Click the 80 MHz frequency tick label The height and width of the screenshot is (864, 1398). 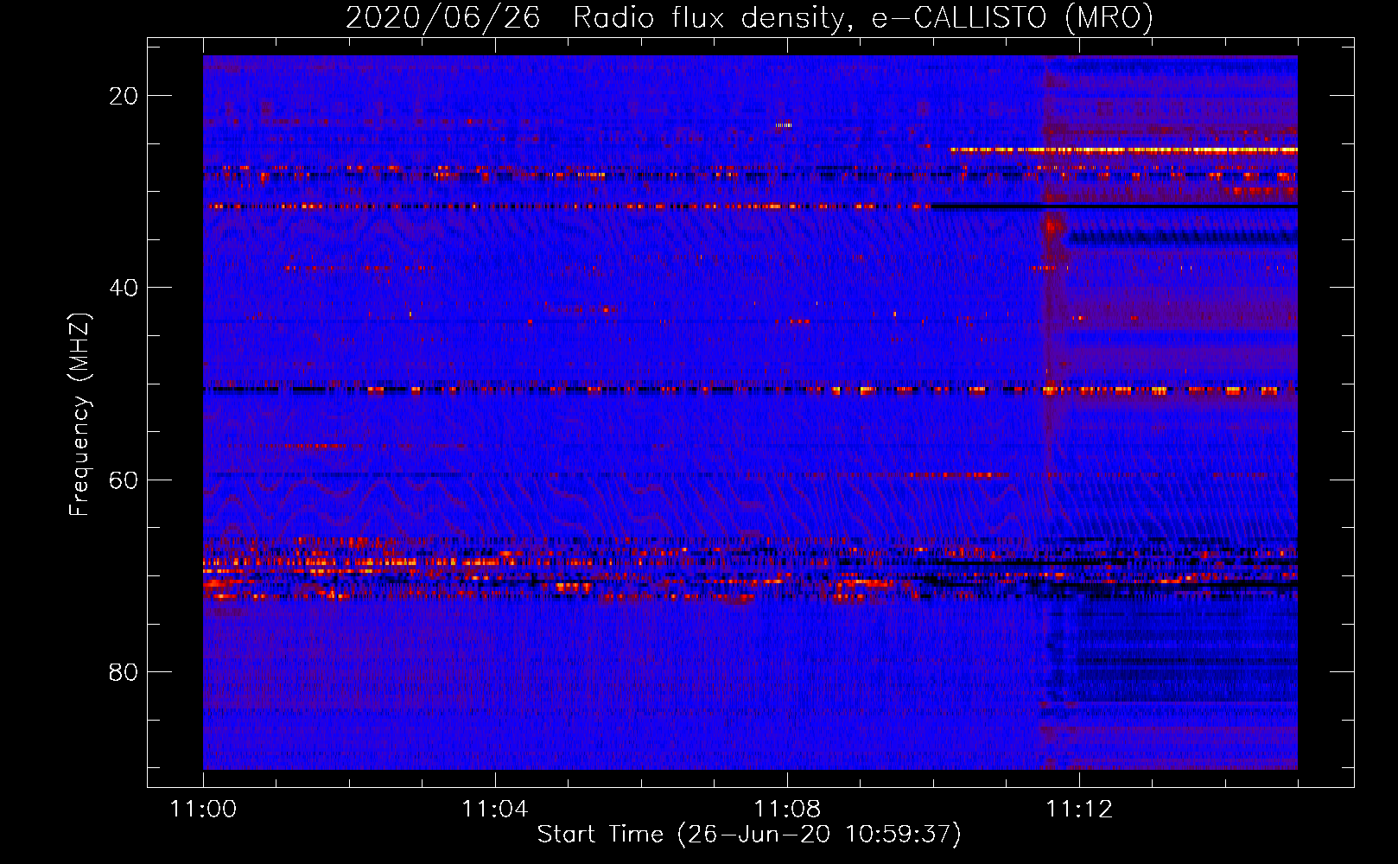pyautogui.click(x=124, y=671)
